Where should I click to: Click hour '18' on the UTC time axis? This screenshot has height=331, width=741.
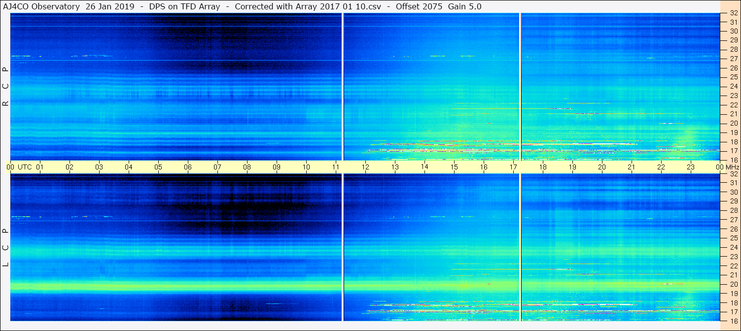543,167
